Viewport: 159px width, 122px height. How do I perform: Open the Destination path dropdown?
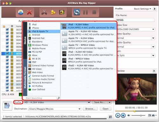pos(79,109)
